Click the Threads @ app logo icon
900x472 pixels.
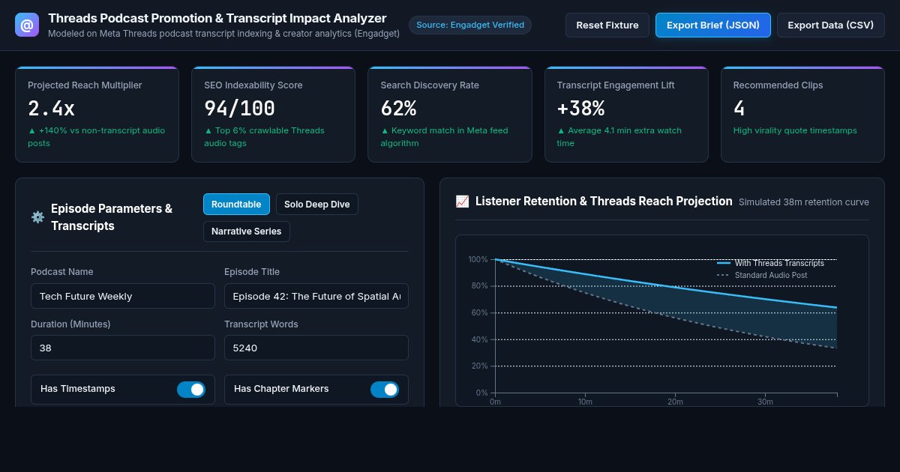click(x=27, y=25)
